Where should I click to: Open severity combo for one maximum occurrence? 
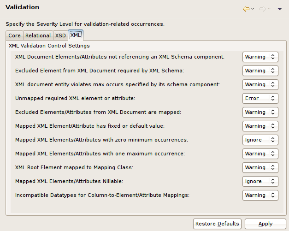(x=260, y=154)
